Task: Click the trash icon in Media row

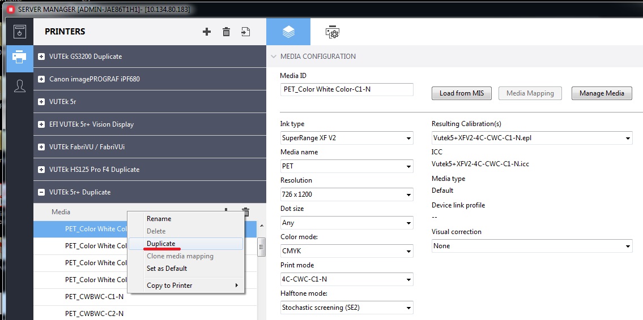Action: click(246, 211)
